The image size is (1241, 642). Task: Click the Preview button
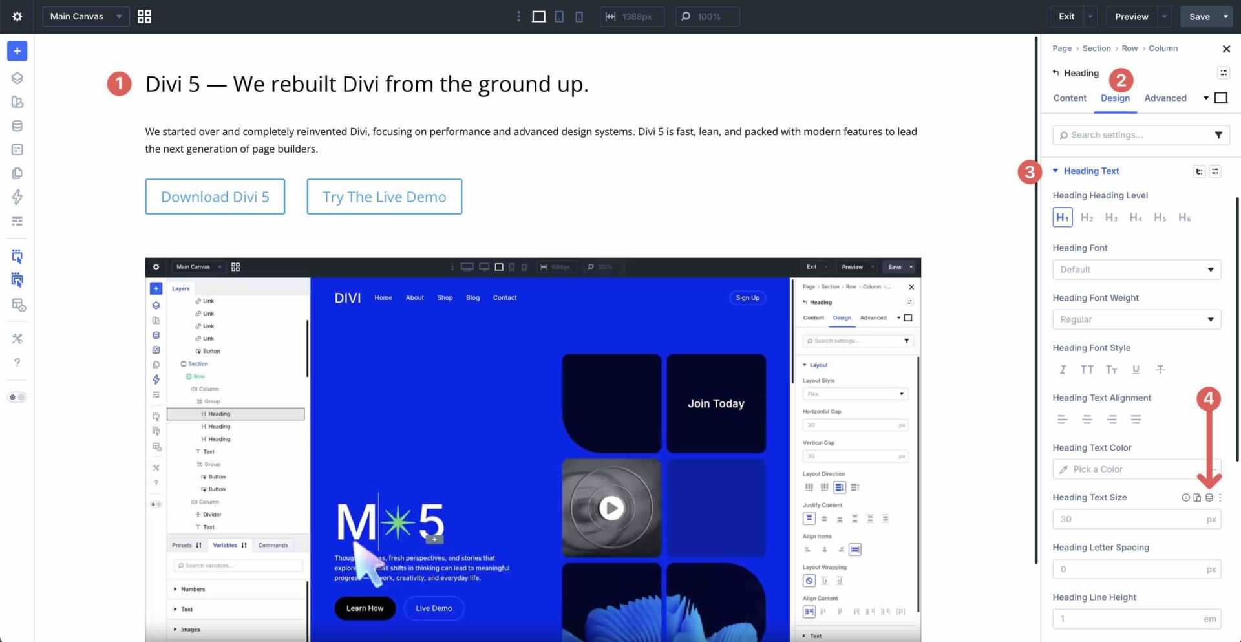(x=1132, y=16)
